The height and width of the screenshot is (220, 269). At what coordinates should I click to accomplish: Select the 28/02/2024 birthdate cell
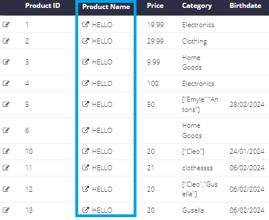click(x=247, y=105)
